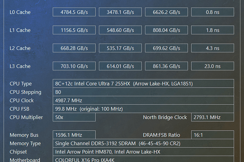Click the L0 Cache read value 4784.5 GB/s
Viewport: 244px width, 162px height.
(74, 12)
